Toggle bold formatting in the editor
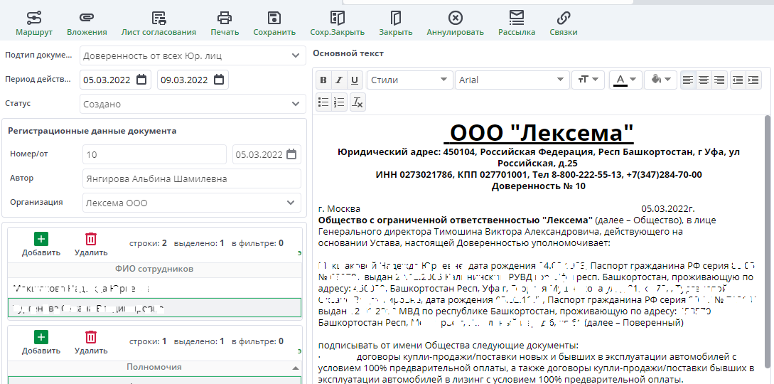 tap(323, 80)
